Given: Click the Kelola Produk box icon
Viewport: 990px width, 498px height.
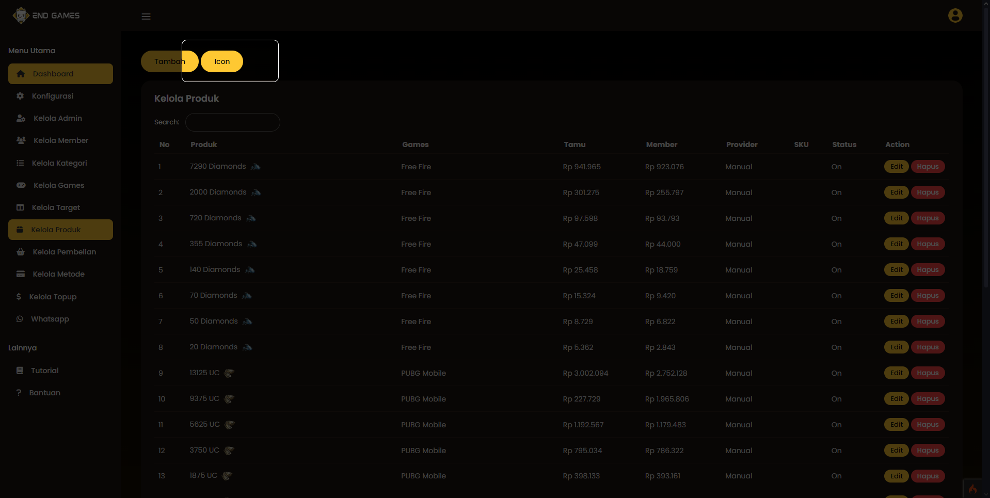Looking at the screenshot, I should pyautogui.click(x=20, y=230).
